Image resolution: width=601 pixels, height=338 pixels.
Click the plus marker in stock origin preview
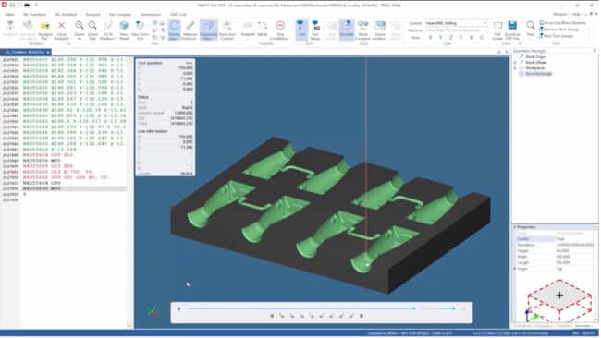pos(559,296)
